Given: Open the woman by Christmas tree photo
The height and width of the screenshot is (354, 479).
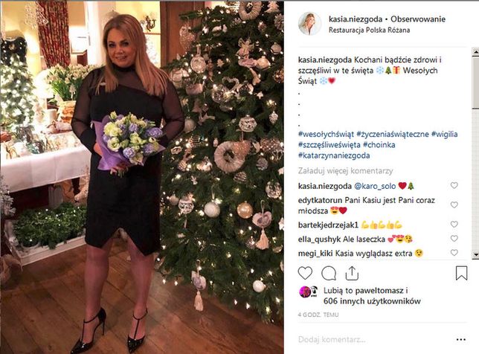Looking at the screenshot, I should pos(142,177).
